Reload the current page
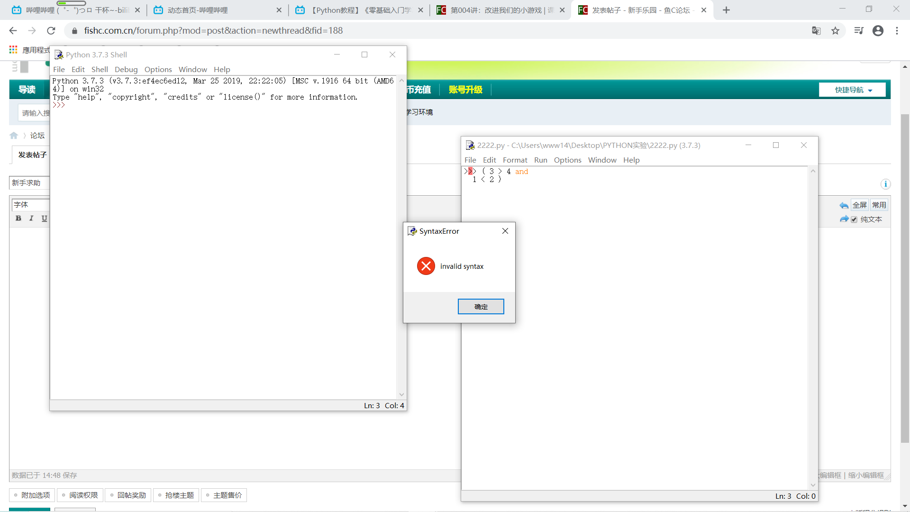This screenshot has height=512, width=910. pyautogui.click(x=51, y=30)
